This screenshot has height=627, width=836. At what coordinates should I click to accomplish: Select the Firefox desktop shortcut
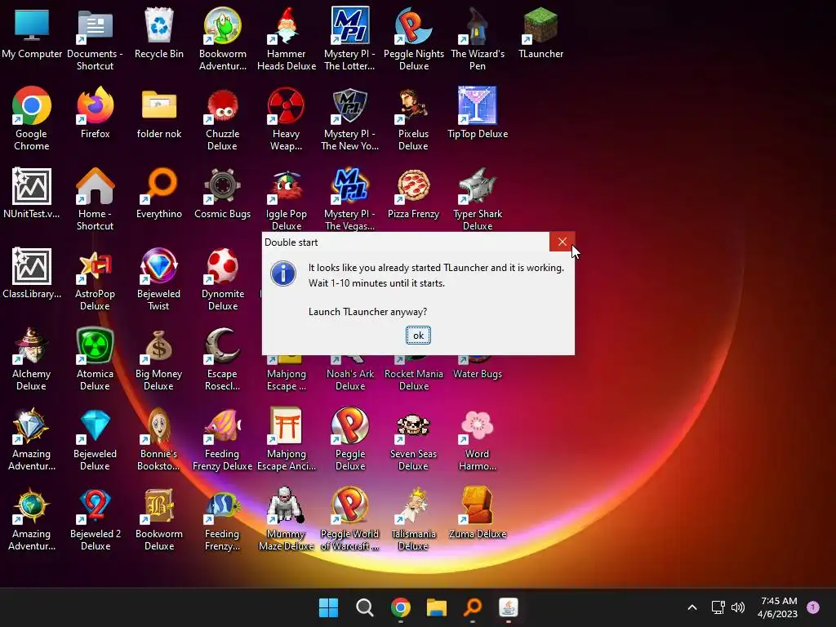pyautogui.click(x=95, y=113)
